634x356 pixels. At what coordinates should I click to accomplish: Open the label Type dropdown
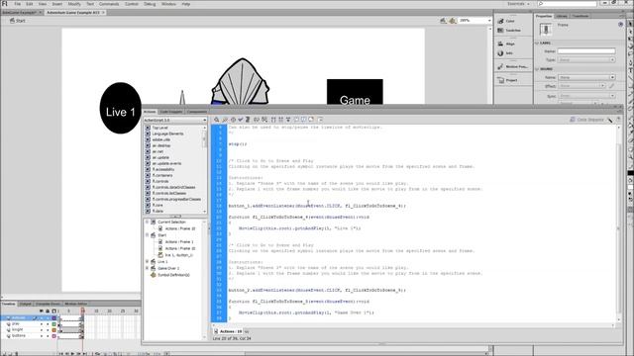[586, 59]
